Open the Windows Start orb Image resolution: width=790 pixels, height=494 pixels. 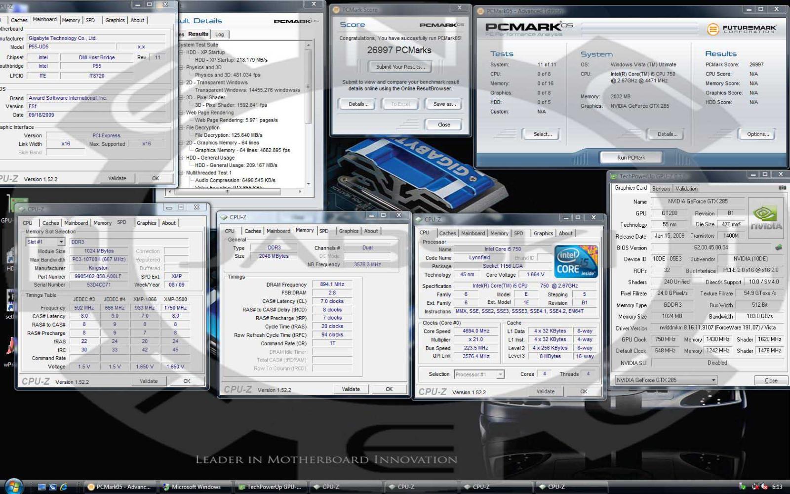point(13,487)
